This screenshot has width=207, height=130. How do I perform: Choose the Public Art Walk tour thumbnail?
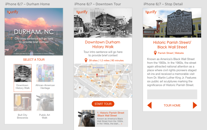tap(45, 102)
